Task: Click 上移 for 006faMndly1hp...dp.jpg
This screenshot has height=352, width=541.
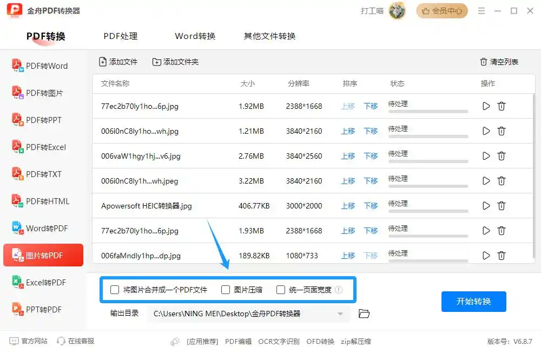Action: click(x=348, y=255)
